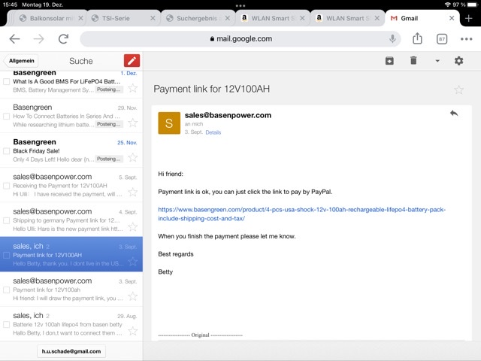Image resolution: width=481 pixels, height=361 pixels.
Task: Go back to Allgemein inbox
Action: click(x=21, y=61)
